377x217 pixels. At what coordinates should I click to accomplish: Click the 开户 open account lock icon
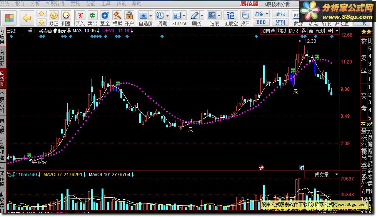129,18
